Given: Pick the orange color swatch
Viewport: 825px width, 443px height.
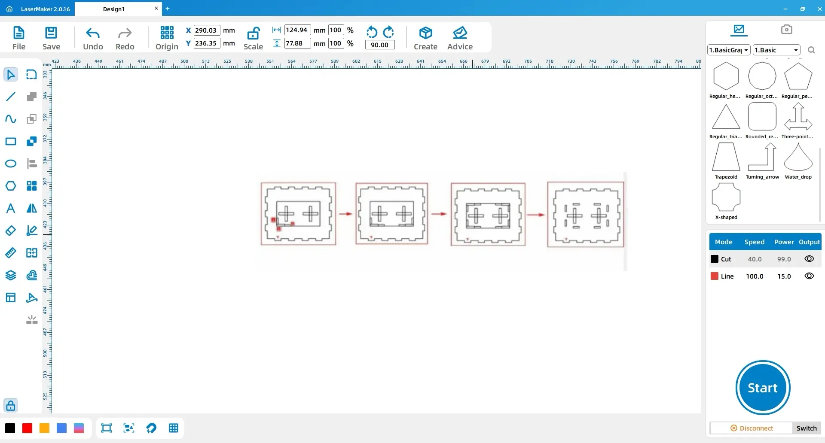Looking at the screenshot, I should click(44, 428).
